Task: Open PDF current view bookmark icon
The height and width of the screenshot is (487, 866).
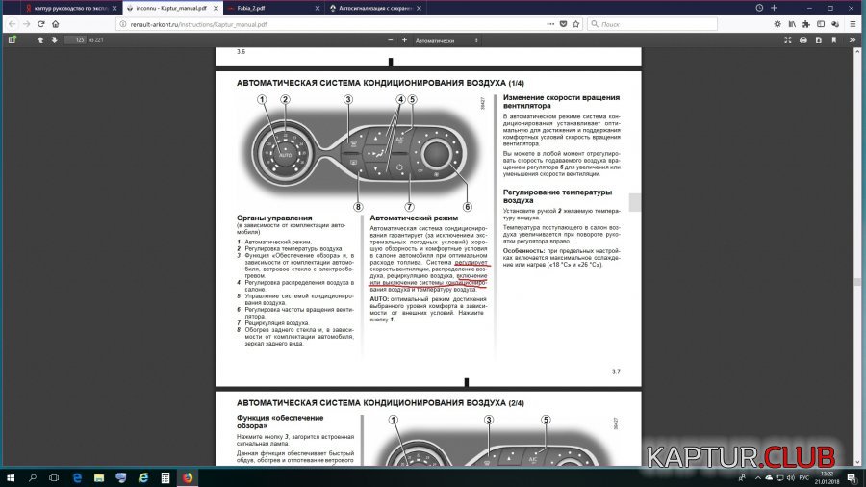Action: coord(834,40)
